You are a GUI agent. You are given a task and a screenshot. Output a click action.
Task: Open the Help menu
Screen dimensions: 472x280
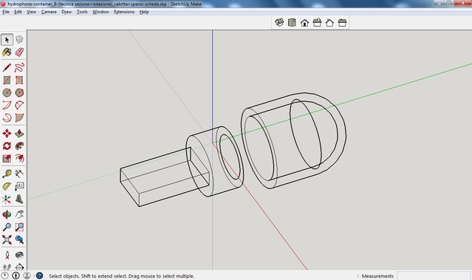[x=144, y=12]
